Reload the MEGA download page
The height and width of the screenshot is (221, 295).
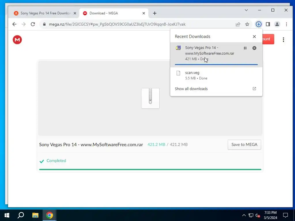coord(33,24)
